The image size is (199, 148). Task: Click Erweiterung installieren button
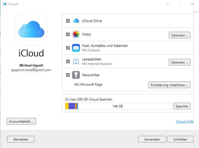point(169,85)
